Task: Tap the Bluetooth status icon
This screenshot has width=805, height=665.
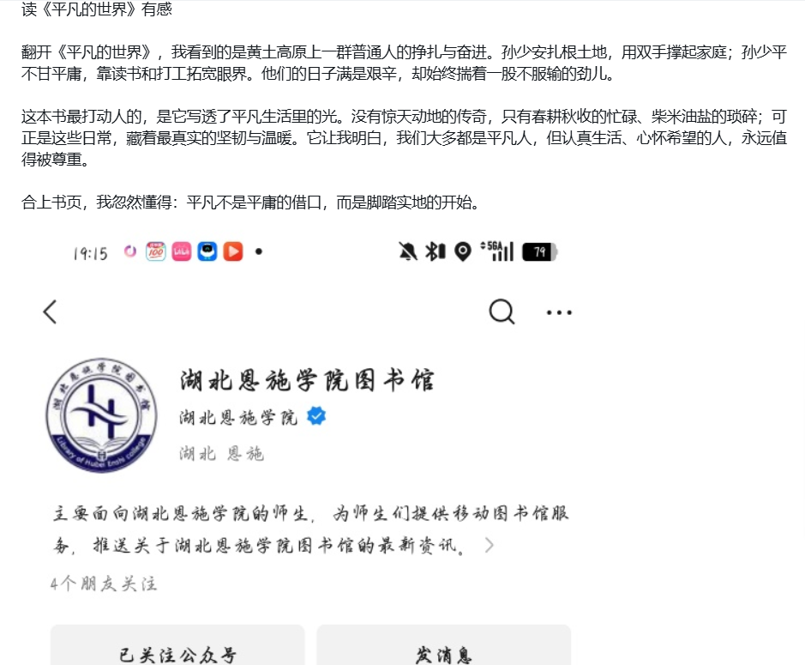Action: tap(435, 251)
